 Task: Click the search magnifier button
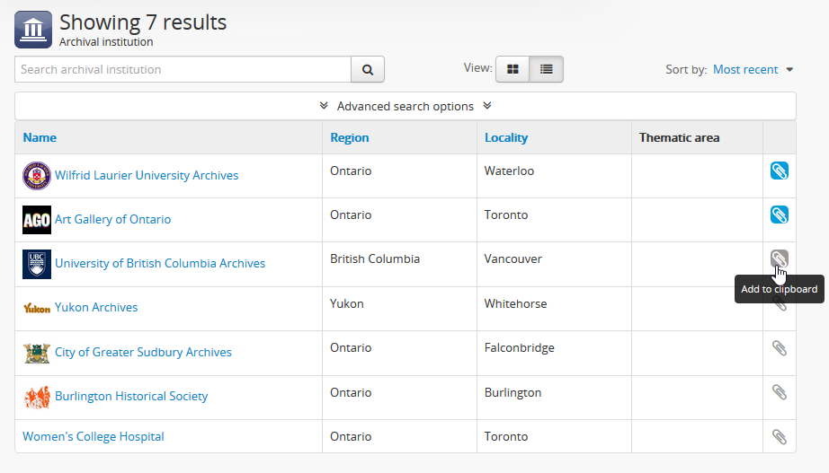click(x=367, y=69)
